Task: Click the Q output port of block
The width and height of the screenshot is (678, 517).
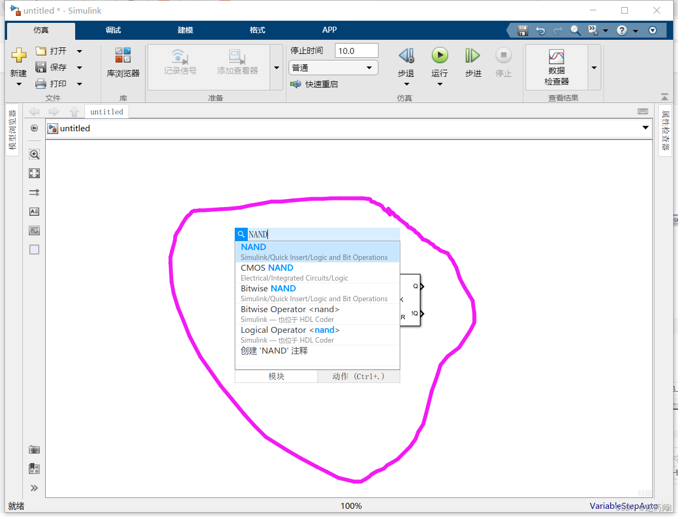Action: click(421, 286)
